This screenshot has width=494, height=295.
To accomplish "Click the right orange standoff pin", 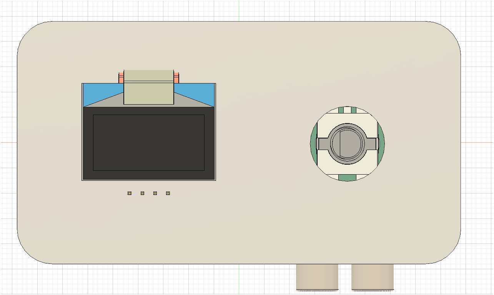I will pyautogui.click(x=177, y=77).
